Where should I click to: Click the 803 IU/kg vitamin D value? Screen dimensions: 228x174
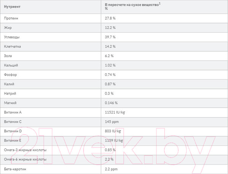pos(114,131)
